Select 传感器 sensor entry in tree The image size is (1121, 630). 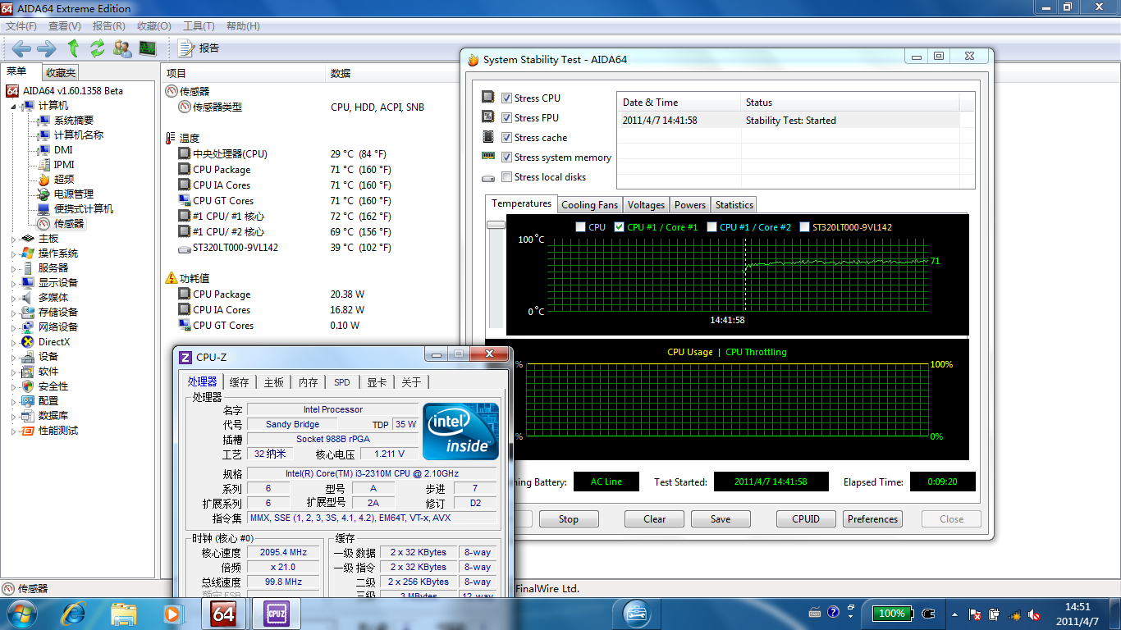click(x=69, y=224)
